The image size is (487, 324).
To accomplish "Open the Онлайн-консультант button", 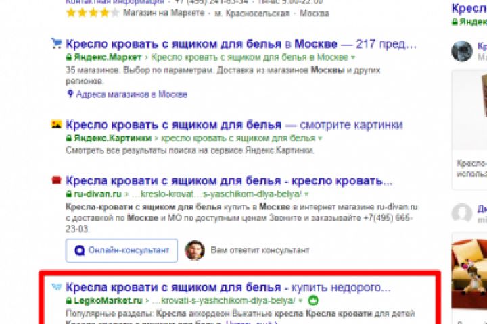I will pyautogui.click(x=122, y=250).
